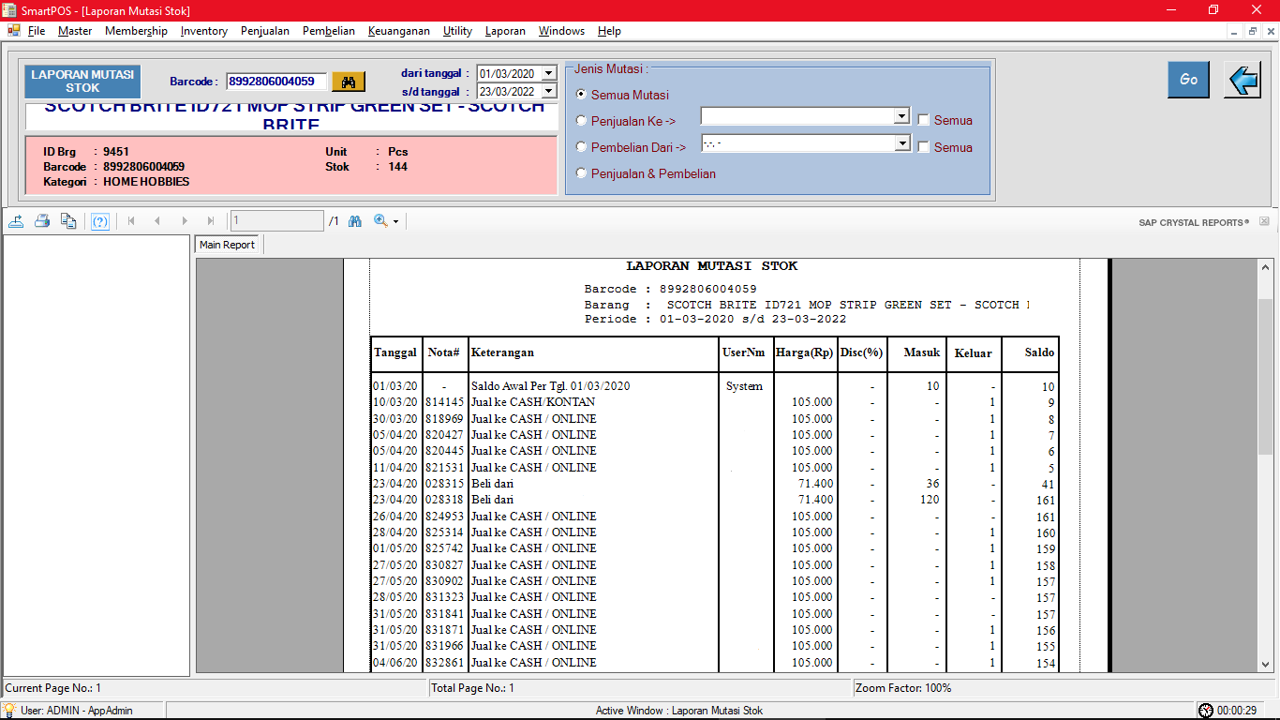Toggle the parameter panel (?) icon
1280x720 pixels.
click(100, 221)
